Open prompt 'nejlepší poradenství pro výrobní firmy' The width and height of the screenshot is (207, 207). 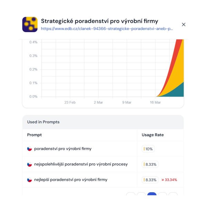(71, 180)
